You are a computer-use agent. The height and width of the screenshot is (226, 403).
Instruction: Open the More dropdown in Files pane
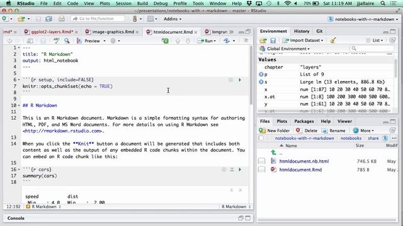(x=363, y=131)
